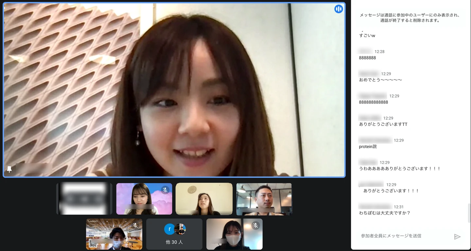Click the blue "r" avatar circle

click(x=169, y=229)
